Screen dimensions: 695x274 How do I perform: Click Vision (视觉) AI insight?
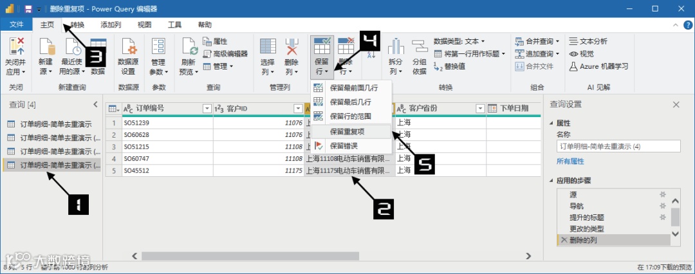point(582,54)
